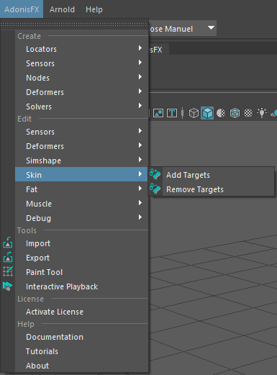Click the Paint Tool grid-brush icon
Image resolution: width=277 pixels, height=375 pixels.
pyautogui.click(x=8, y=271)
